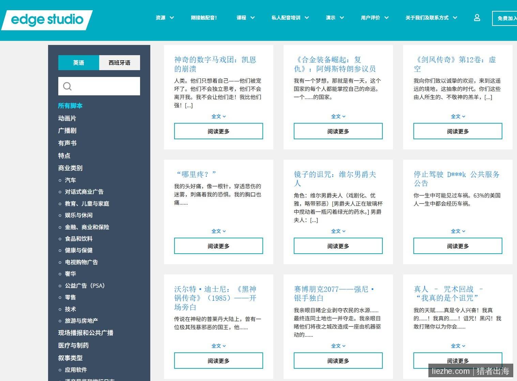Open the 停止驾驶 公共服务公告 script title
The width and height of the screenshot is (517, 381).
(x=457, y=179)
